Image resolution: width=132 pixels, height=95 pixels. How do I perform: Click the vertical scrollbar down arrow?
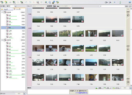click(x=131, y=85)
